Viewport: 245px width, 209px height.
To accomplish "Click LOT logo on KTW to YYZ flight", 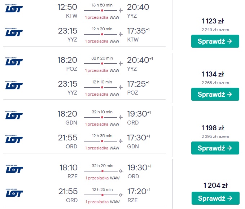I will tap(14, 9).
